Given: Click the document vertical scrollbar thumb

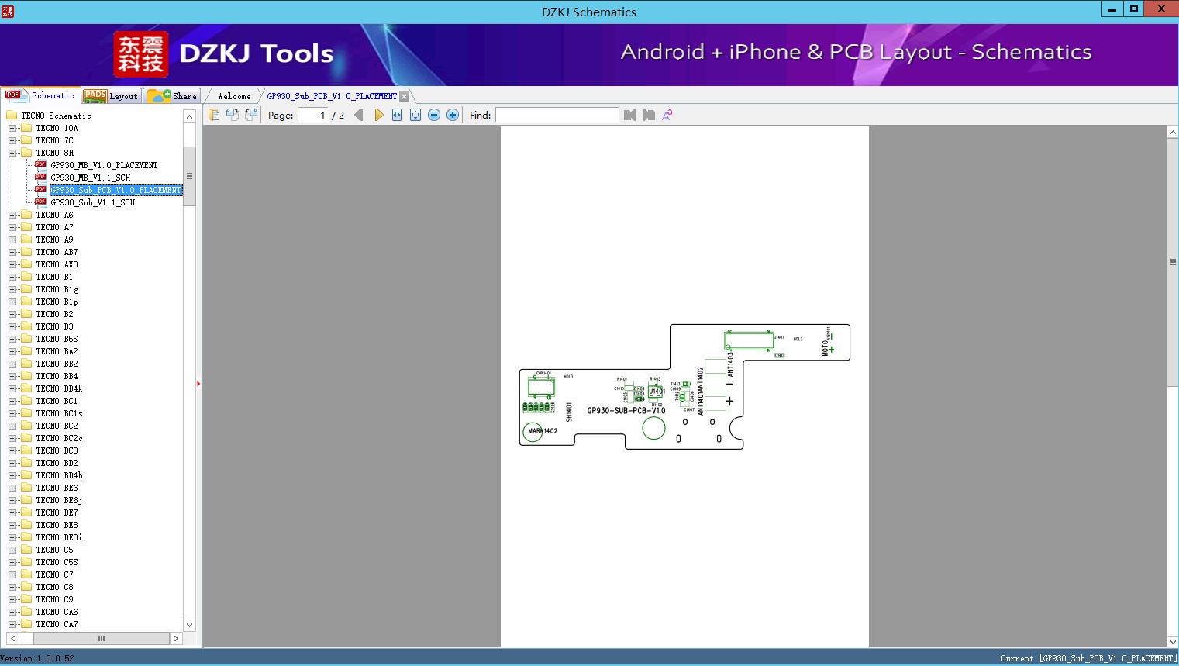Looking at the screenshot, I should tap(1173, 262).
